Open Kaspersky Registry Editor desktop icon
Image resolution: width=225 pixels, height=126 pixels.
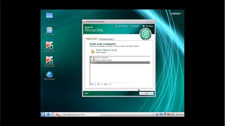tap(49, 47)
